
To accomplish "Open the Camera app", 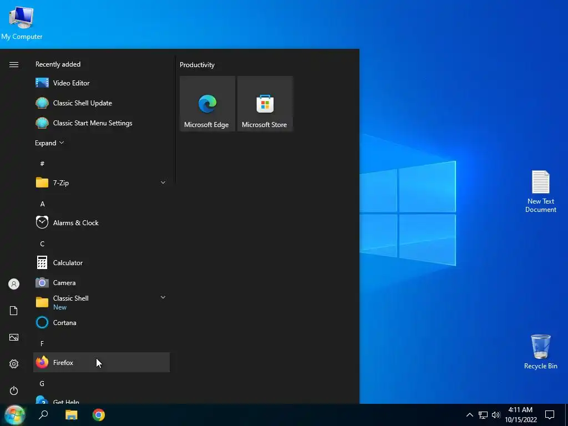I will tap(102, 282).
